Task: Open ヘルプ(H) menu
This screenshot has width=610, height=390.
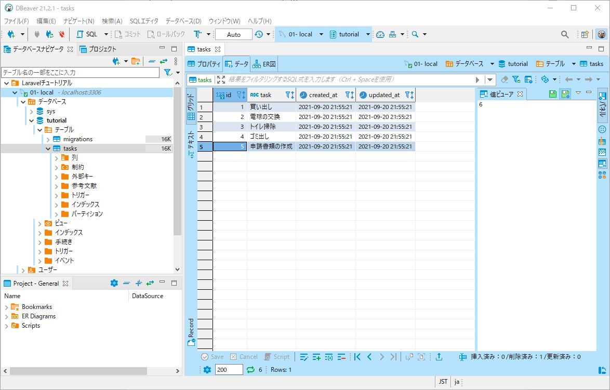Action: click(259, 21)
